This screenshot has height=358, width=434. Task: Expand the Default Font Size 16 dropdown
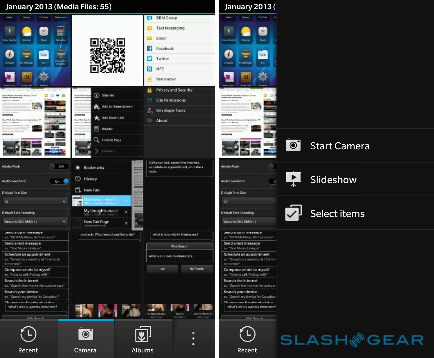[x=35, y=201]
